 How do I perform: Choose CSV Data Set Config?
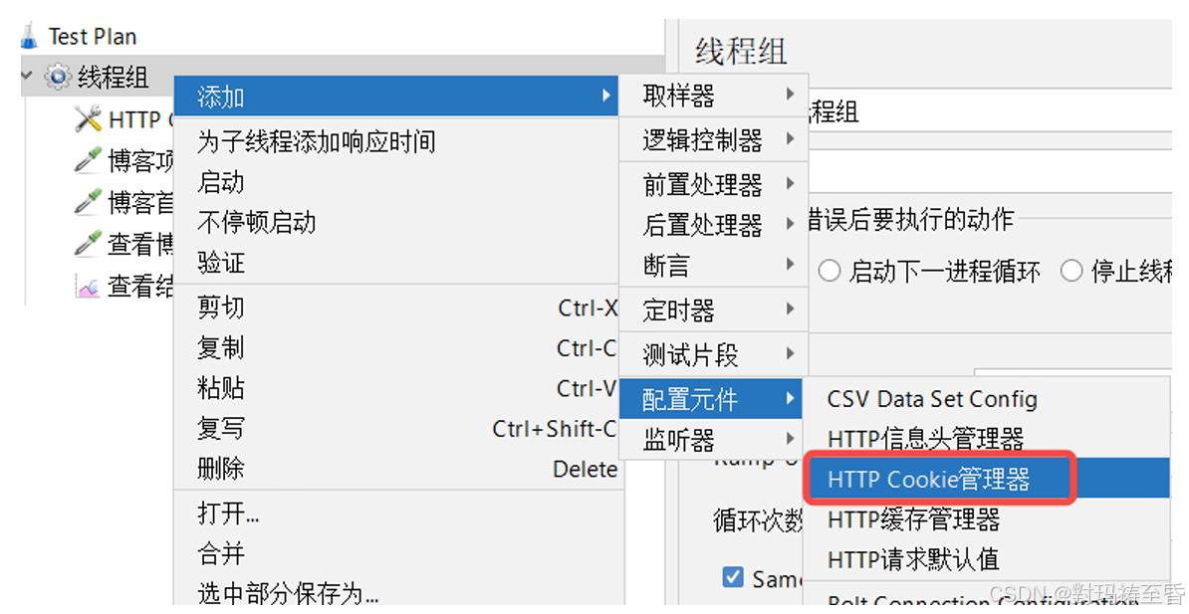[932, 398]
